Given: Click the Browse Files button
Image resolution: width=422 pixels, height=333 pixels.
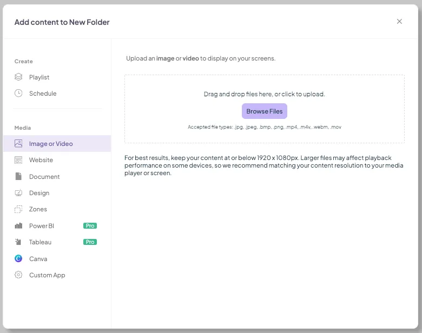Looking at the screenshot, I should click(x=264, y=111).
